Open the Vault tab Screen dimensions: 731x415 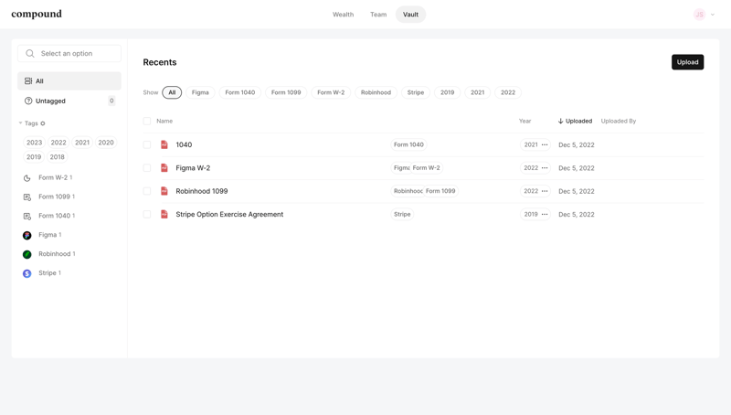tap(410, 15)
